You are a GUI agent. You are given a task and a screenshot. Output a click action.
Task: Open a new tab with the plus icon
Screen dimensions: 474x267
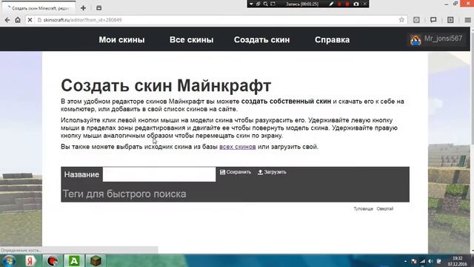point(83,8)
